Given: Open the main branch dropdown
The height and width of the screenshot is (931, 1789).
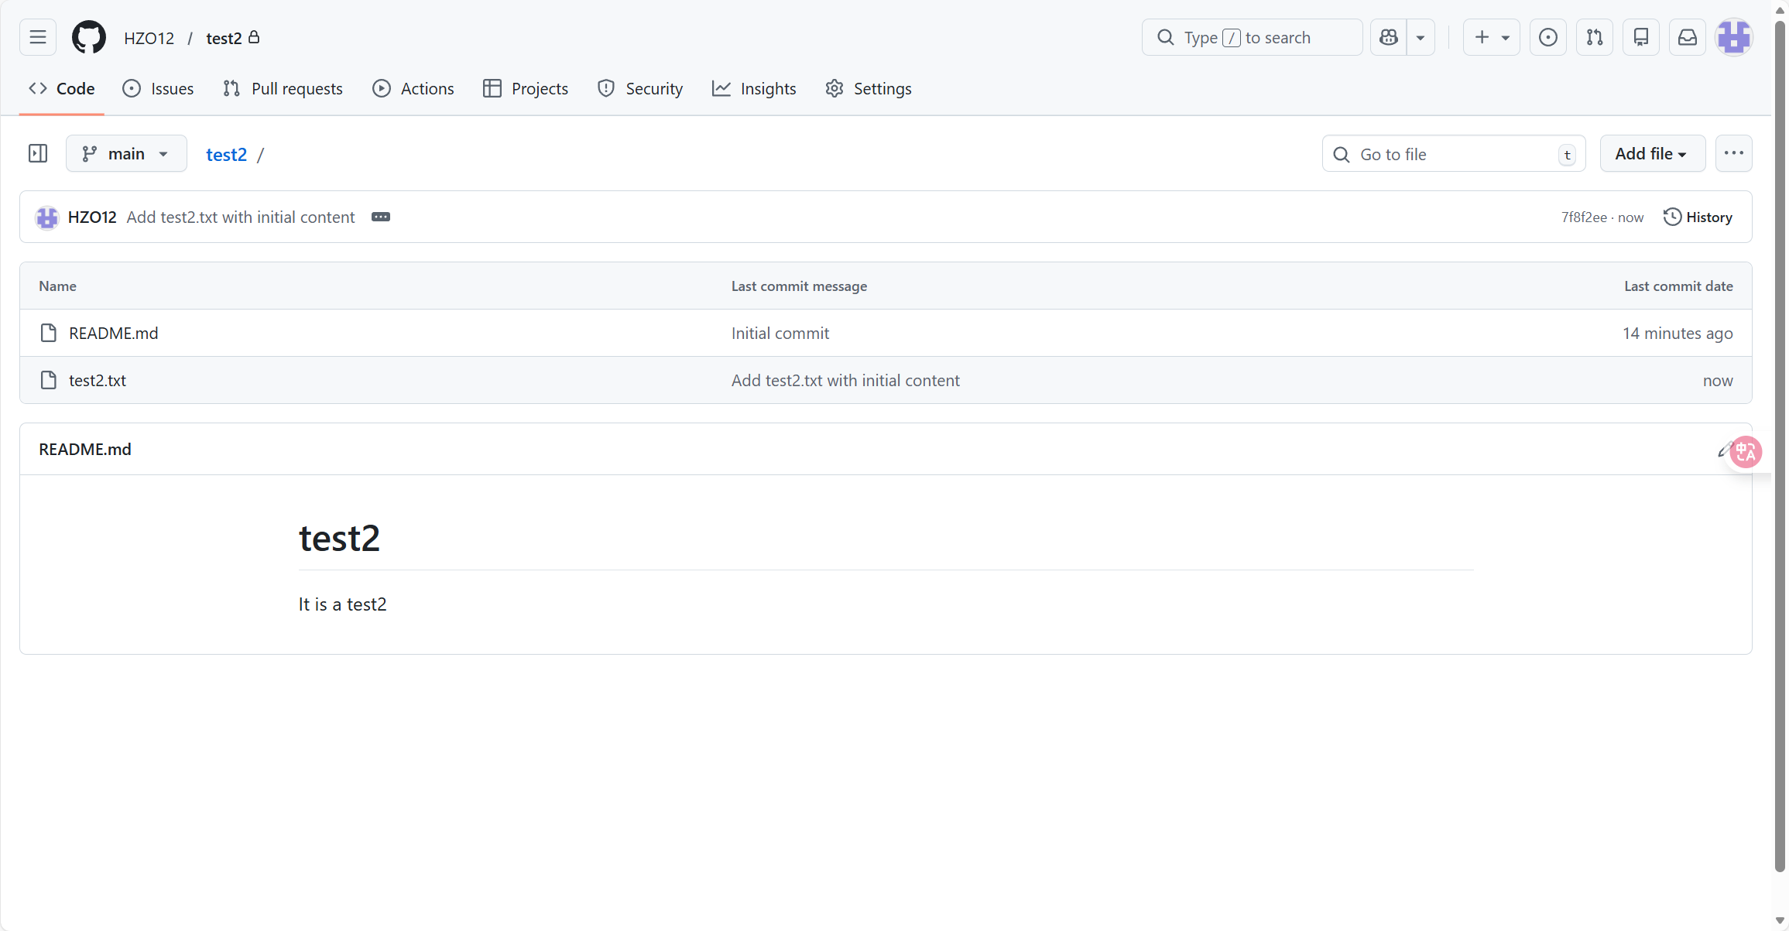Looking at the screenshot, I should (126, 153).
